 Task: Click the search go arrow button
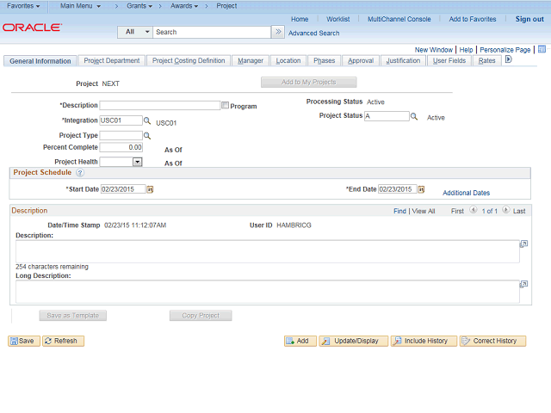tap(278, 32)
